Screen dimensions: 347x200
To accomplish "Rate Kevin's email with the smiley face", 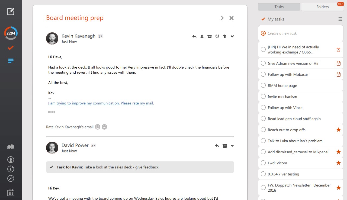I will click(x=98, y=127).
